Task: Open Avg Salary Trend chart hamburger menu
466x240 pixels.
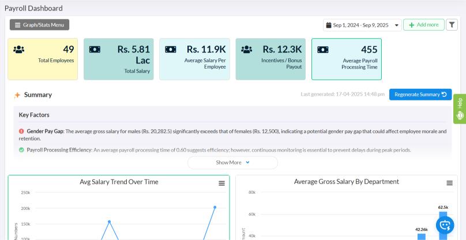Action: coord(221,183)
